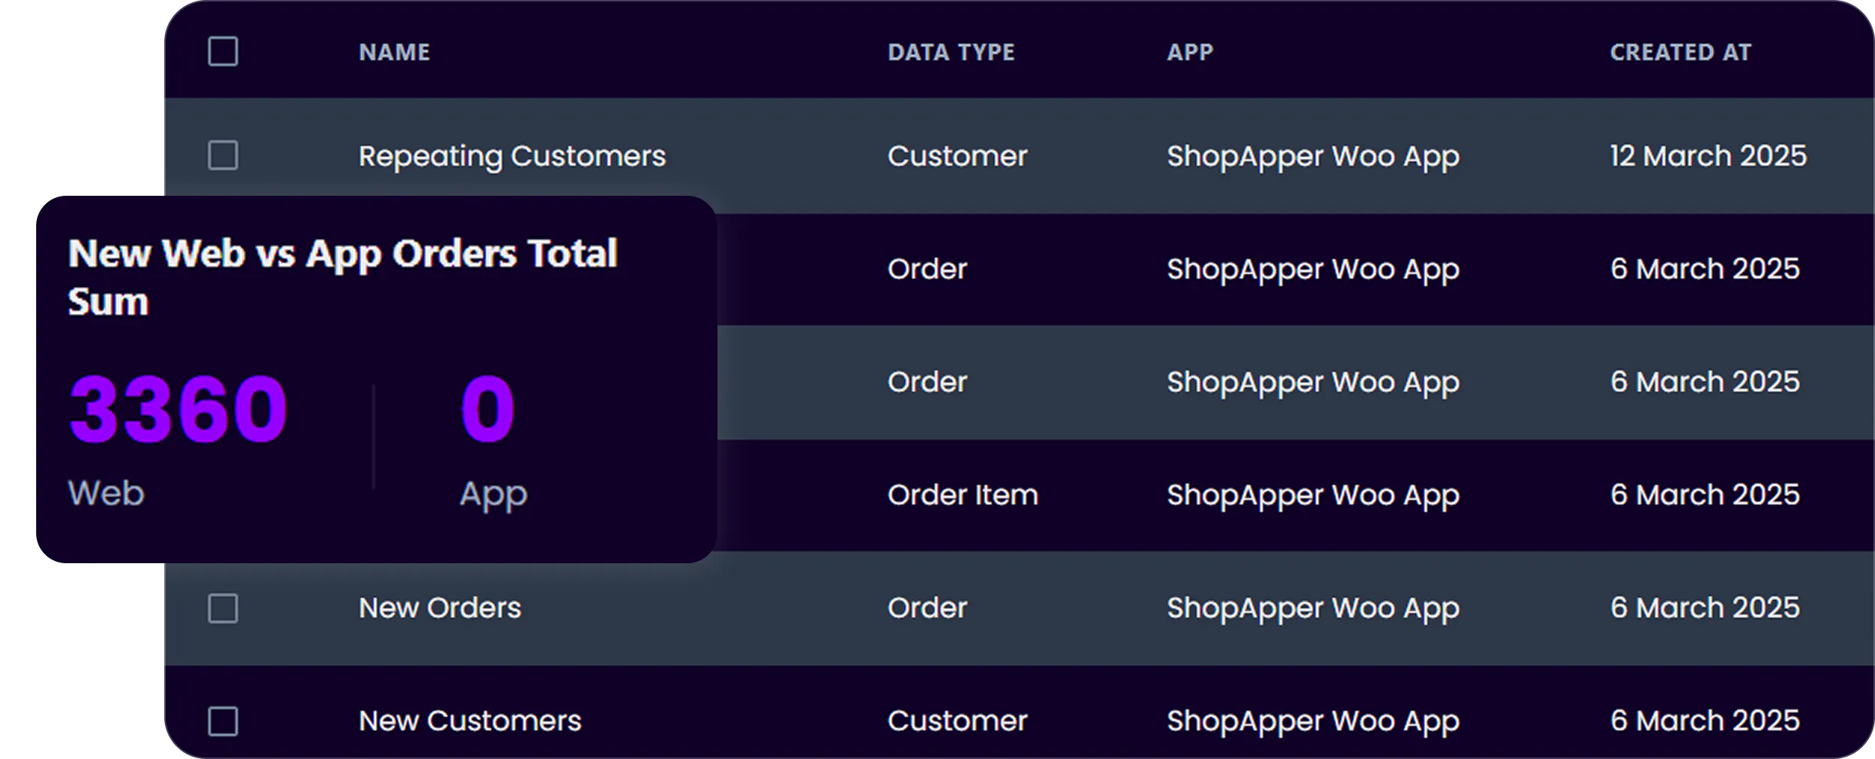The height and width of the screenshot is (759, 1875).
Task: Select the New Orders row checkbox
Action: tap(223, 608)
